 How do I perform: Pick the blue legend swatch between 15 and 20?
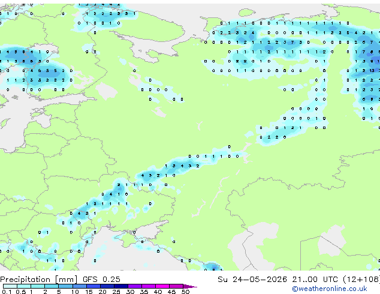94,286
